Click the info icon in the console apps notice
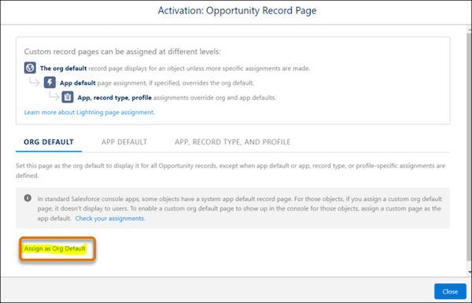472x303 pixels. [28, 198]
